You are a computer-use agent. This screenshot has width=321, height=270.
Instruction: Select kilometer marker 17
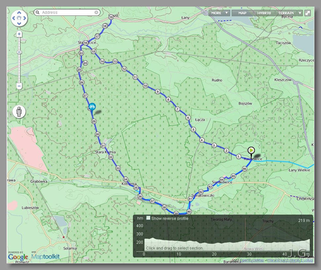(97, 37)
